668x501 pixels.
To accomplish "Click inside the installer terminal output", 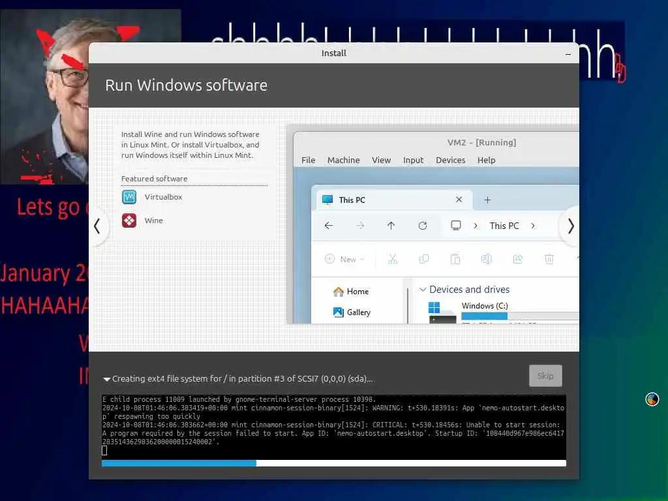I will 333,425.
